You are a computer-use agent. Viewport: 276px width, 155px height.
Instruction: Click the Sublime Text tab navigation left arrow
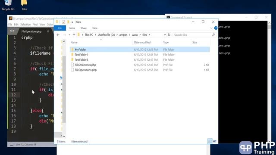click(x=10, y=31)
